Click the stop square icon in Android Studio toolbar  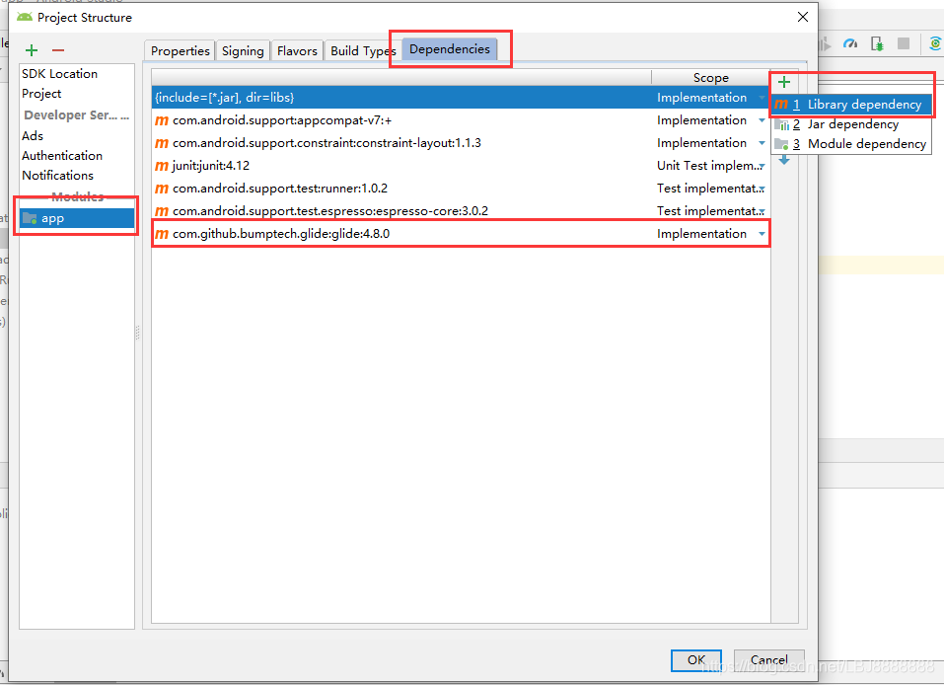(x=903, y=43)
